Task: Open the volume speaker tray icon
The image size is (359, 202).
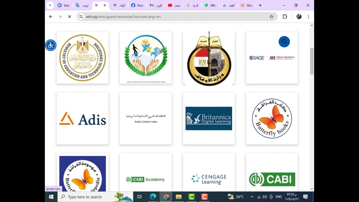Action: click(x=264, y=197)
